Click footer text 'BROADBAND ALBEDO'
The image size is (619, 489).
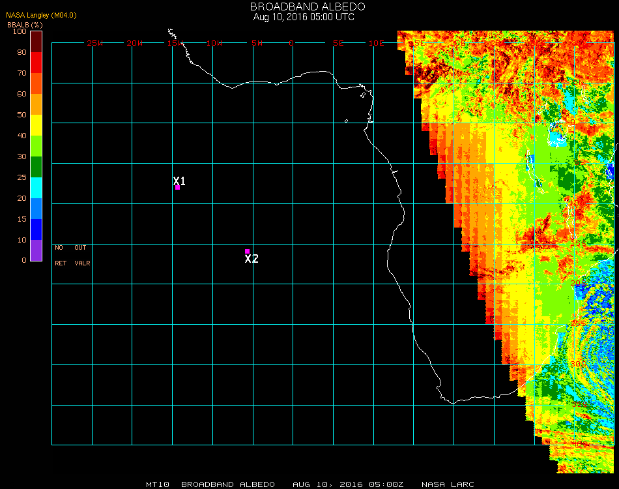pyautogui.click(x=228, y=484)
